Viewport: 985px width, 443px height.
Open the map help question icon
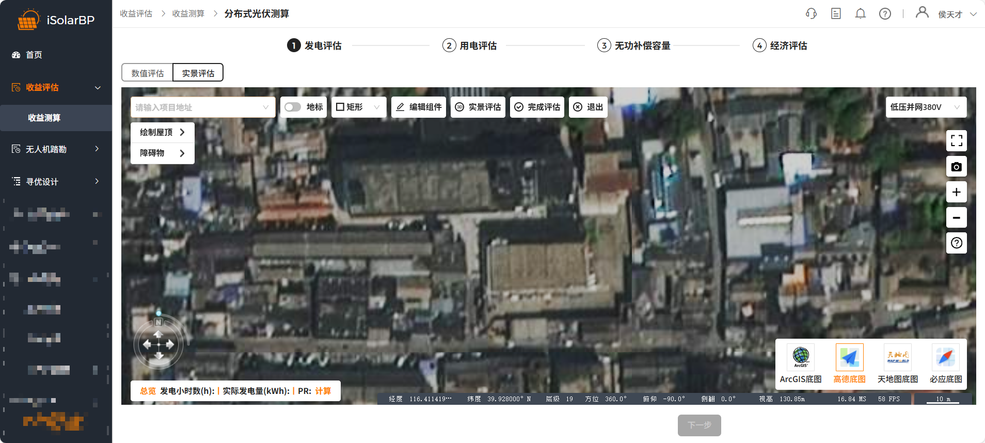point(956,243)
